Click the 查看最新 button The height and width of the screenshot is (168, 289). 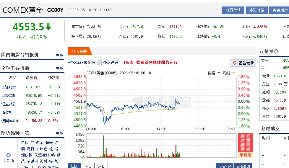[x=243, y=63]
